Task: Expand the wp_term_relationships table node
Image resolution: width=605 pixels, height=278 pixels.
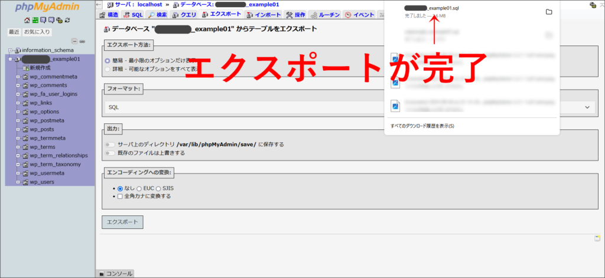Action: pos(18,156)
